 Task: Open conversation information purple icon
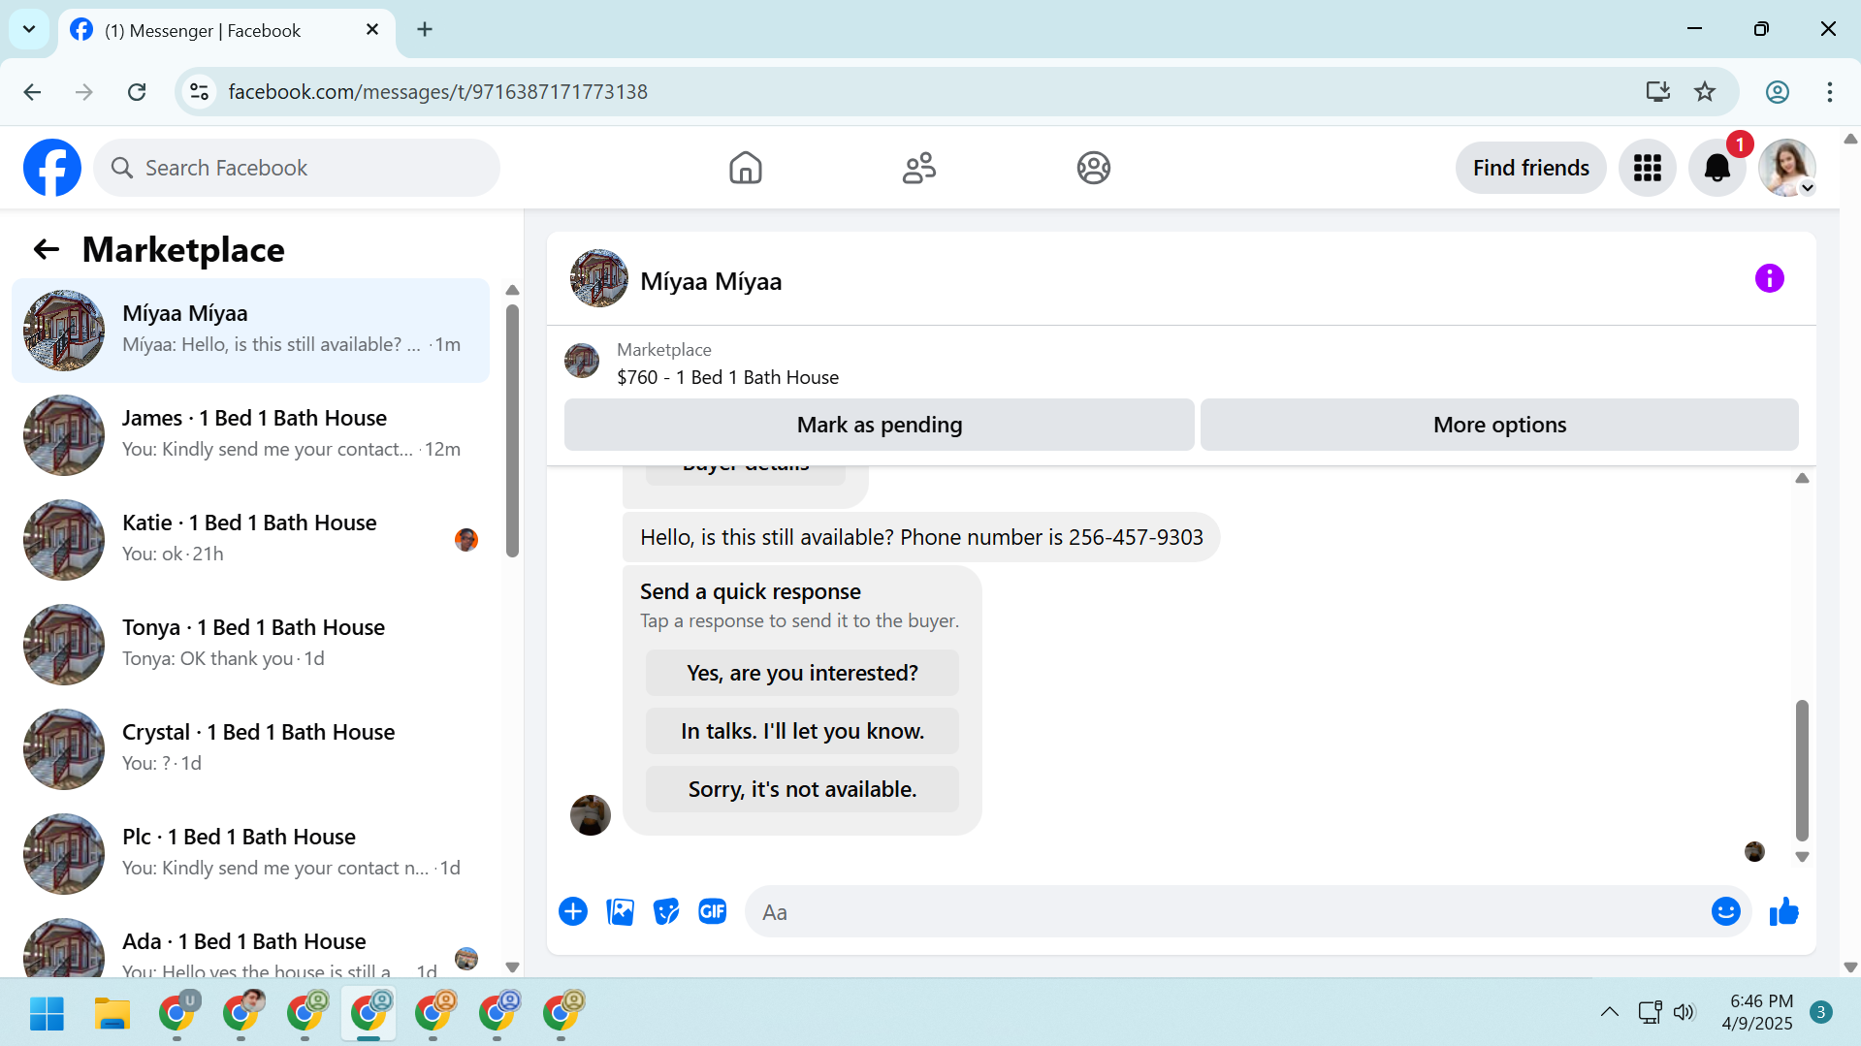coord(1769,279)
